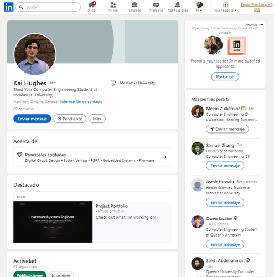
Task: Open ad options three-dot menu
Action: (261, 25)
